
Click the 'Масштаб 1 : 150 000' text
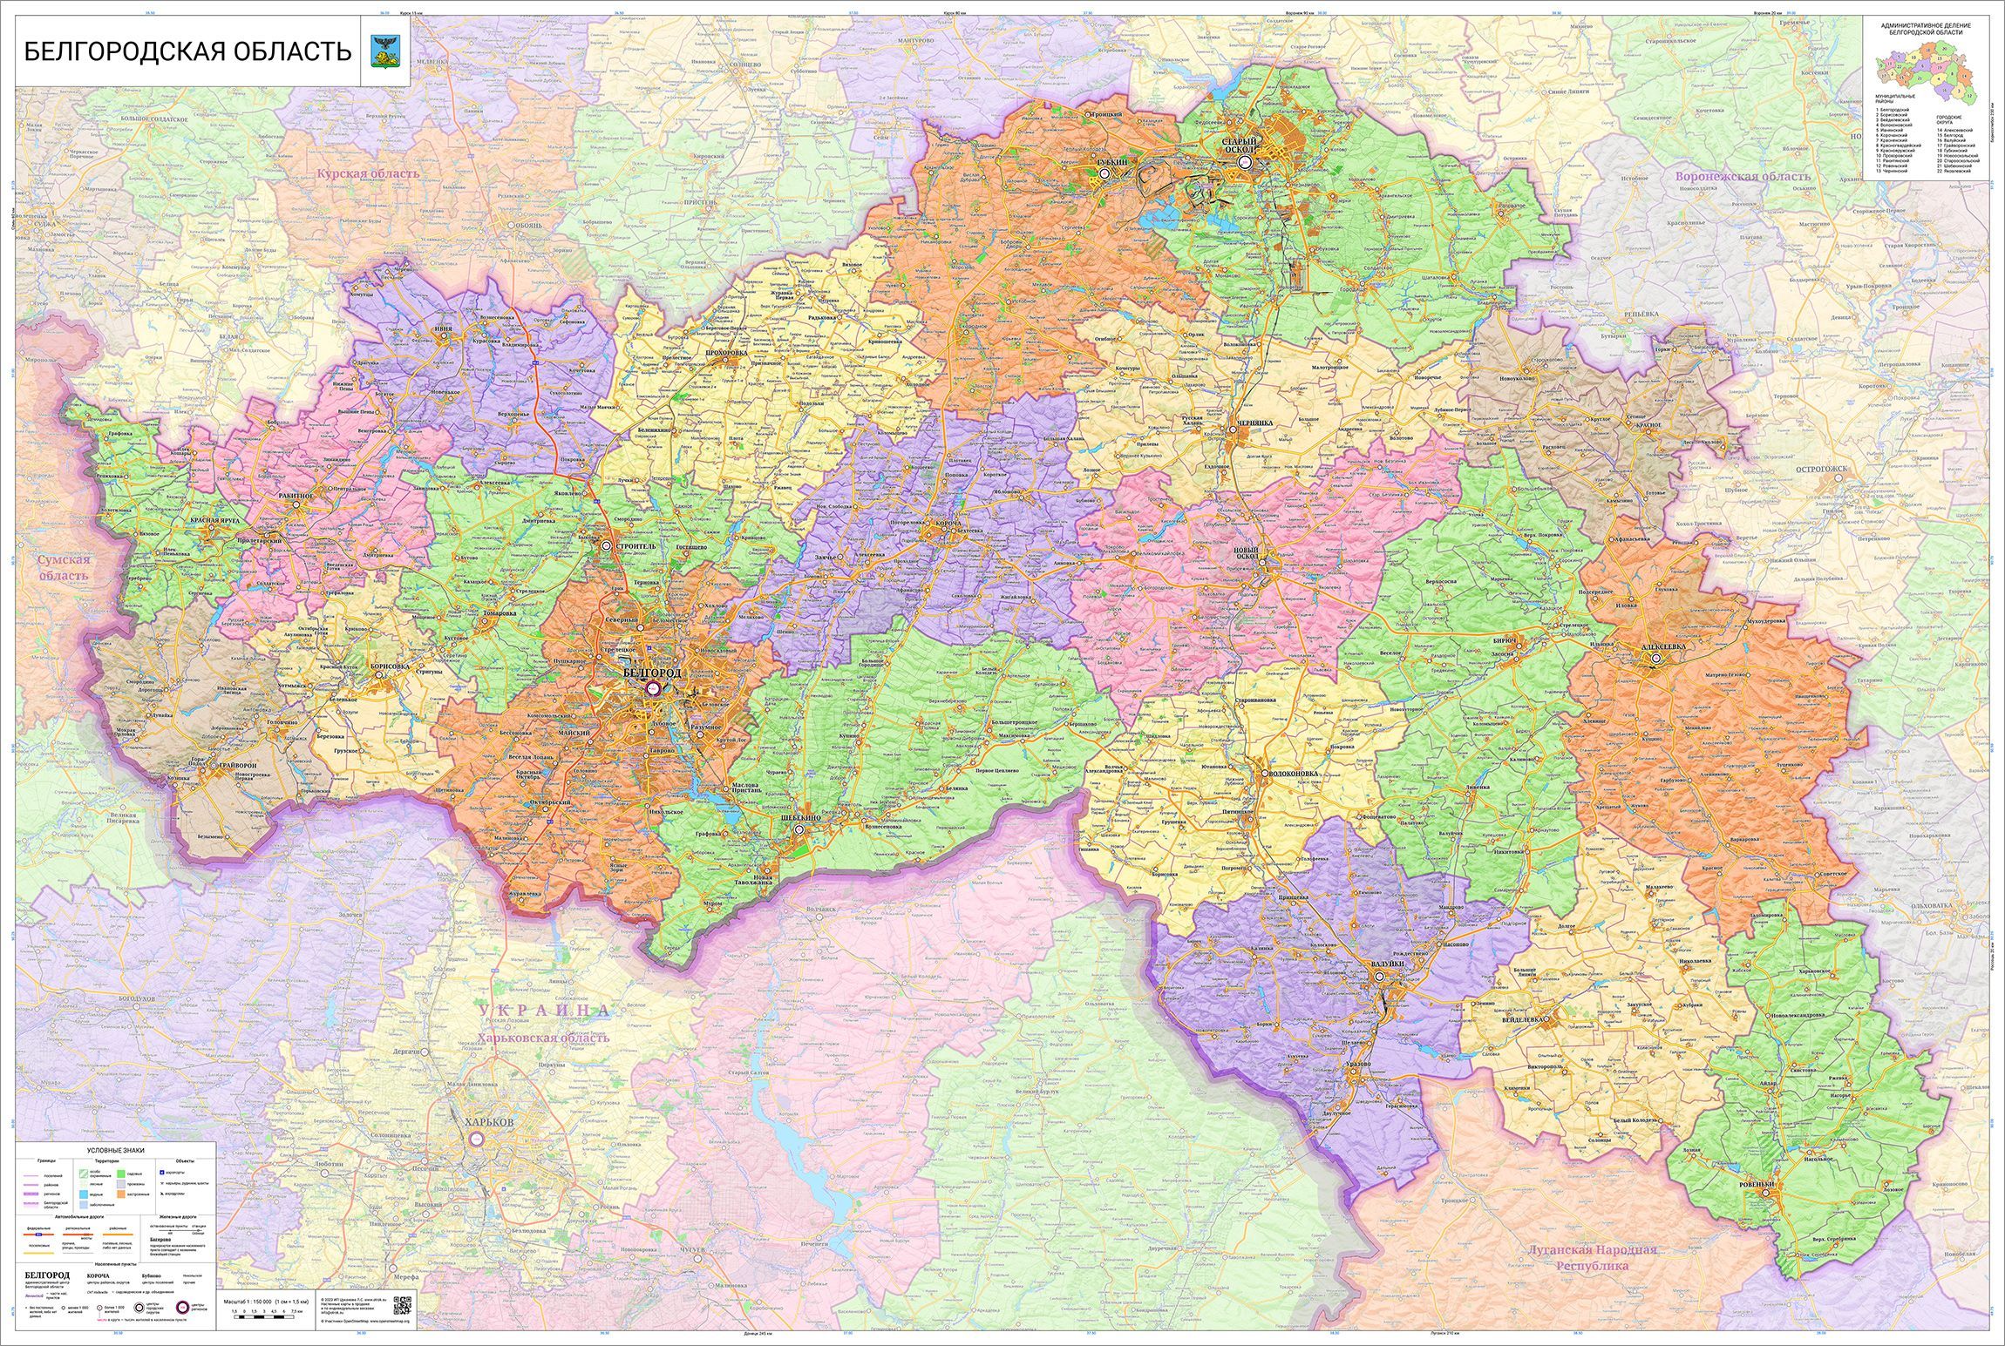(x=248, y=1302)
